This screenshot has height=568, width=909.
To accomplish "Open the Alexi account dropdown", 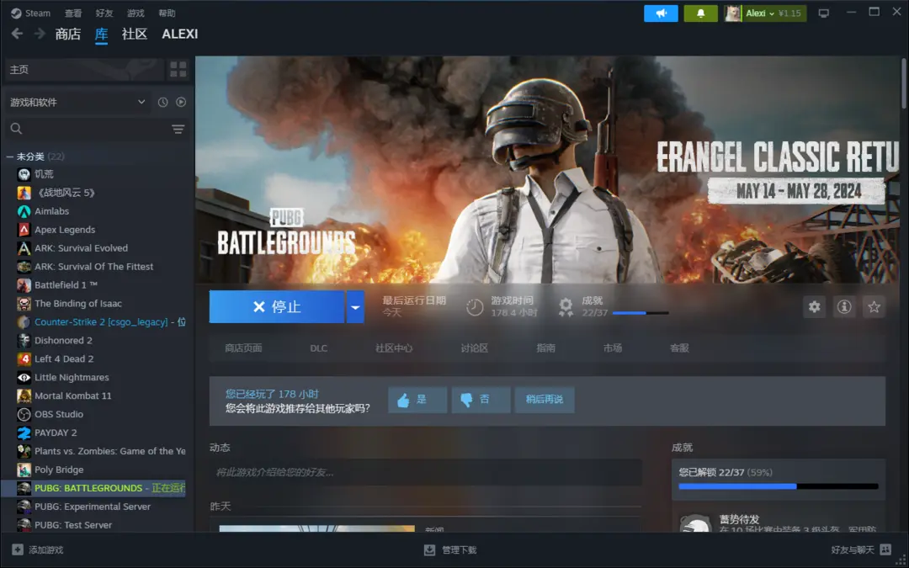I will tap(775, 13).
